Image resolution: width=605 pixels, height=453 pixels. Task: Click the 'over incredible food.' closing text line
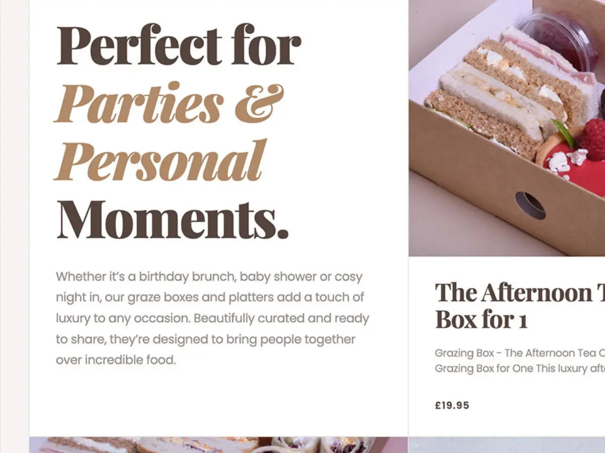click(116, 360)
